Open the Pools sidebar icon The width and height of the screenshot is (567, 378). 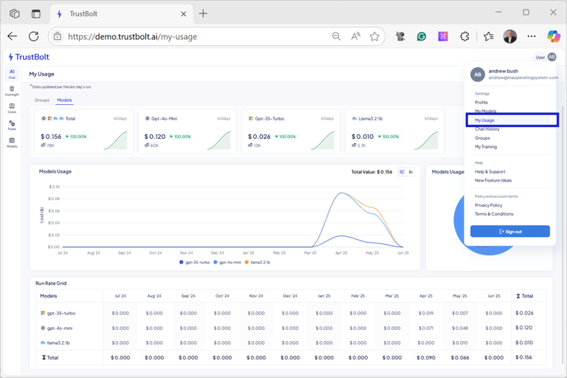pyautogui.click(x=12, y=126)
